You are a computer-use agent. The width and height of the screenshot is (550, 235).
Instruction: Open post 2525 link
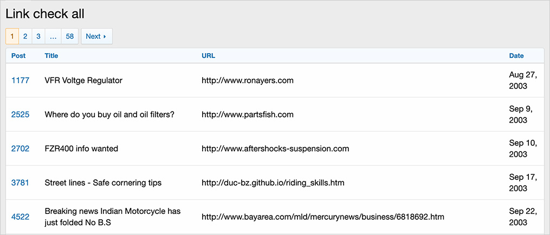click(20, 115)
